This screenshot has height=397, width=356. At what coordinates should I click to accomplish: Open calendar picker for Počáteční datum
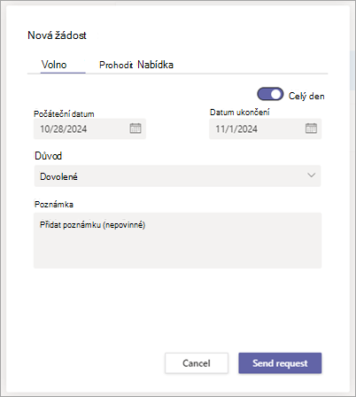pos(135,128)
